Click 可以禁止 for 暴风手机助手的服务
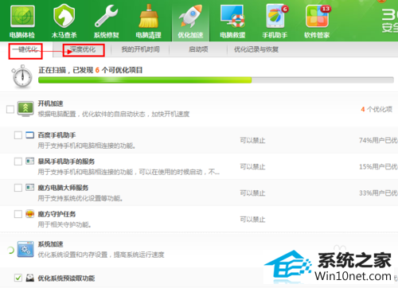398x288 pixels. (x=252, y=166)
